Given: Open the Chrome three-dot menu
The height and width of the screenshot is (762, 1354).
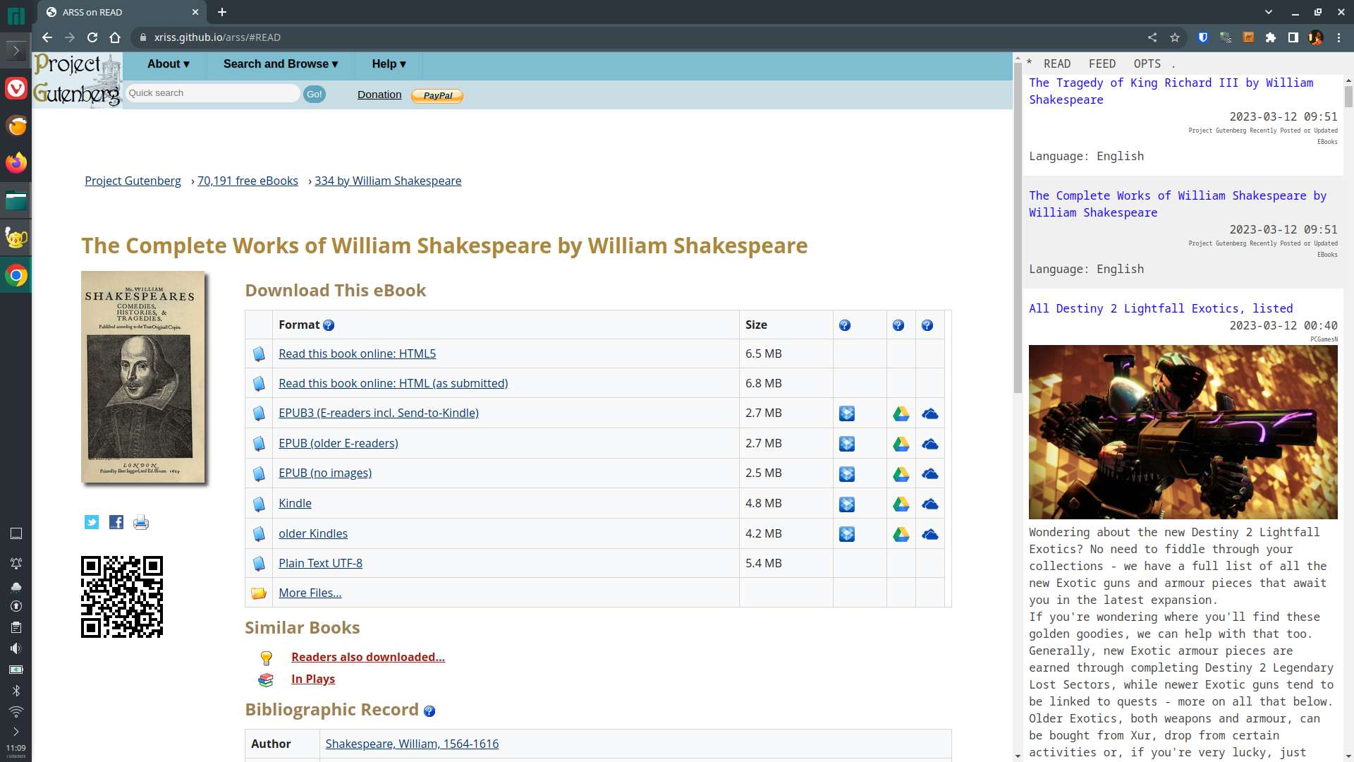Looking at the screenshot, I should tap(1338, 37).
